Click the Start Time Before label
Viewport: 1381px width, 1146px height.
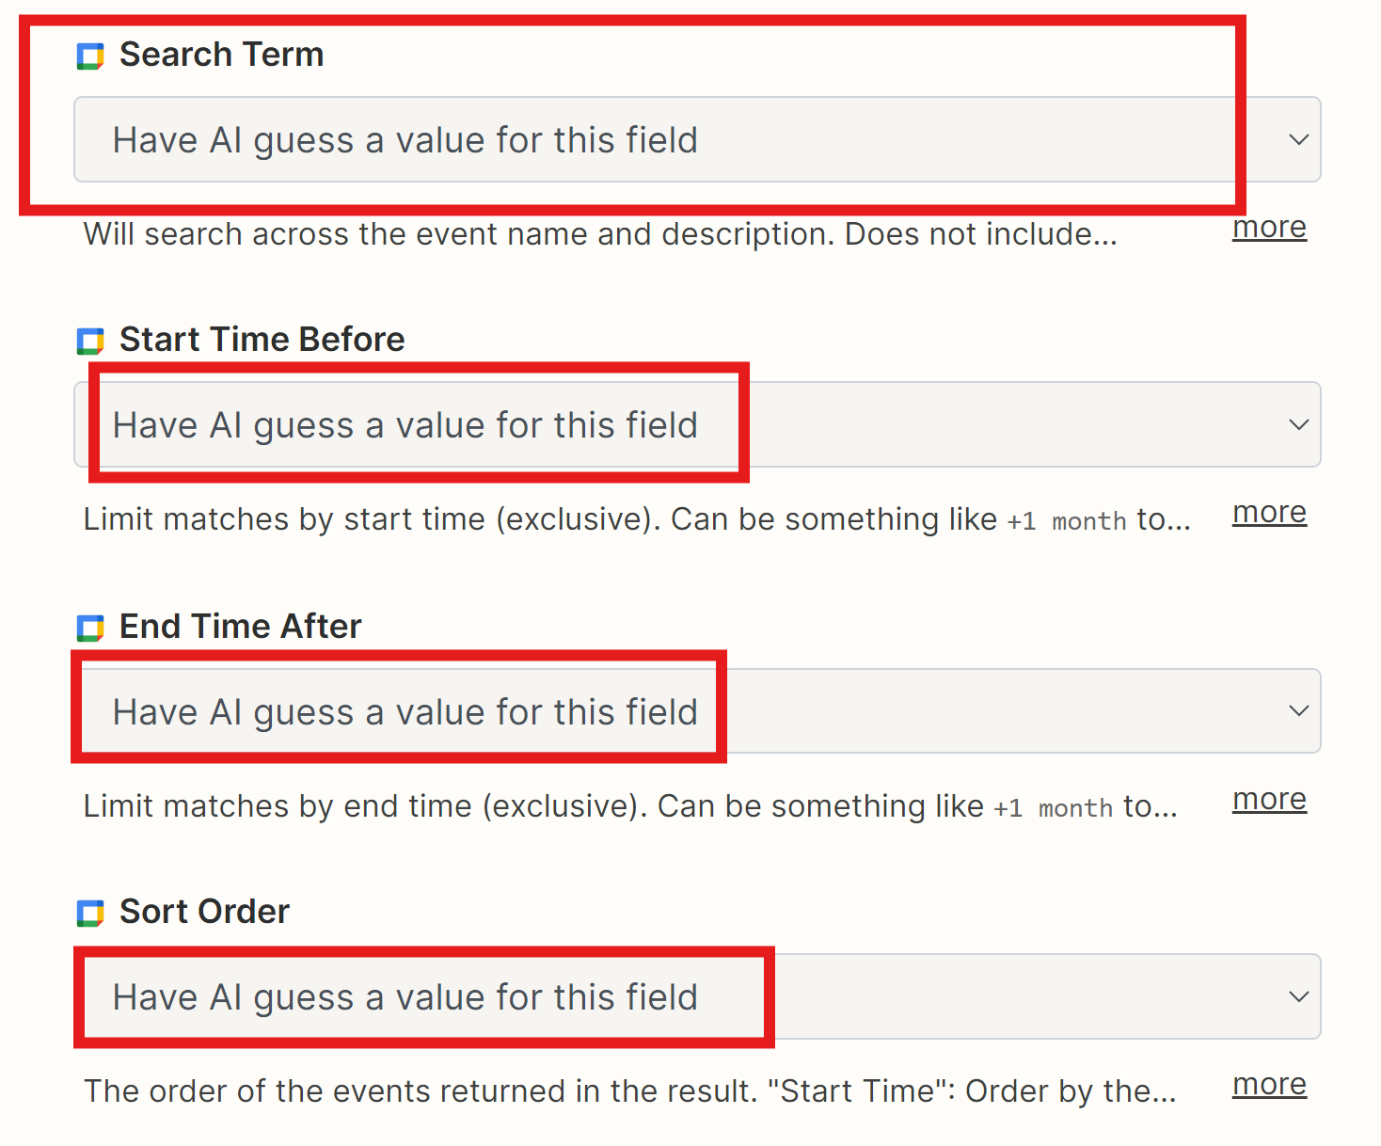click(x=262, y=340)
